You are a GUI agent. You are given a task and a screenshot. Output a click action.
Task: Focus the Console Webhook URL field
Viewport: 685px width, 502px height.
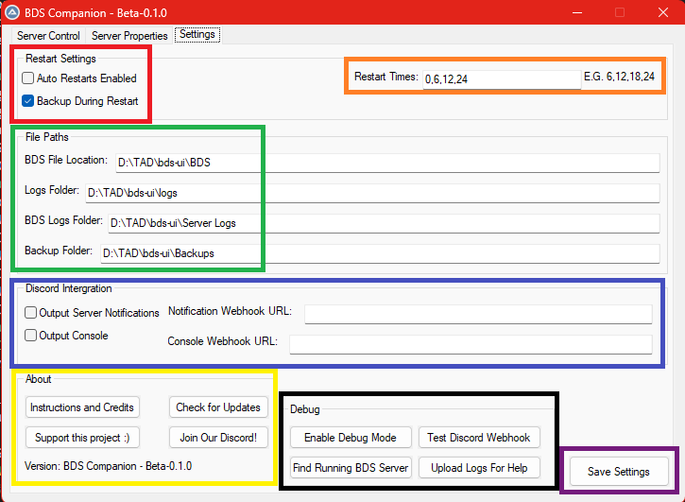471,344
